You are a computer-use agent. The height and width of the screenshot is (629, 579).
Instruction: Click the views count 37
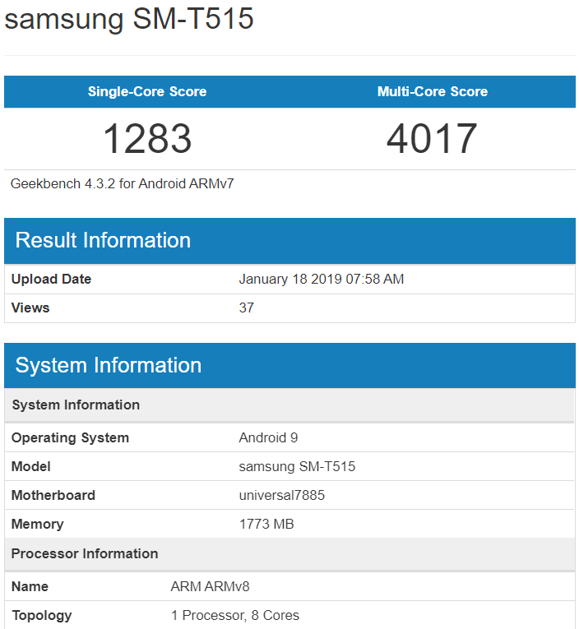point(247,308)
